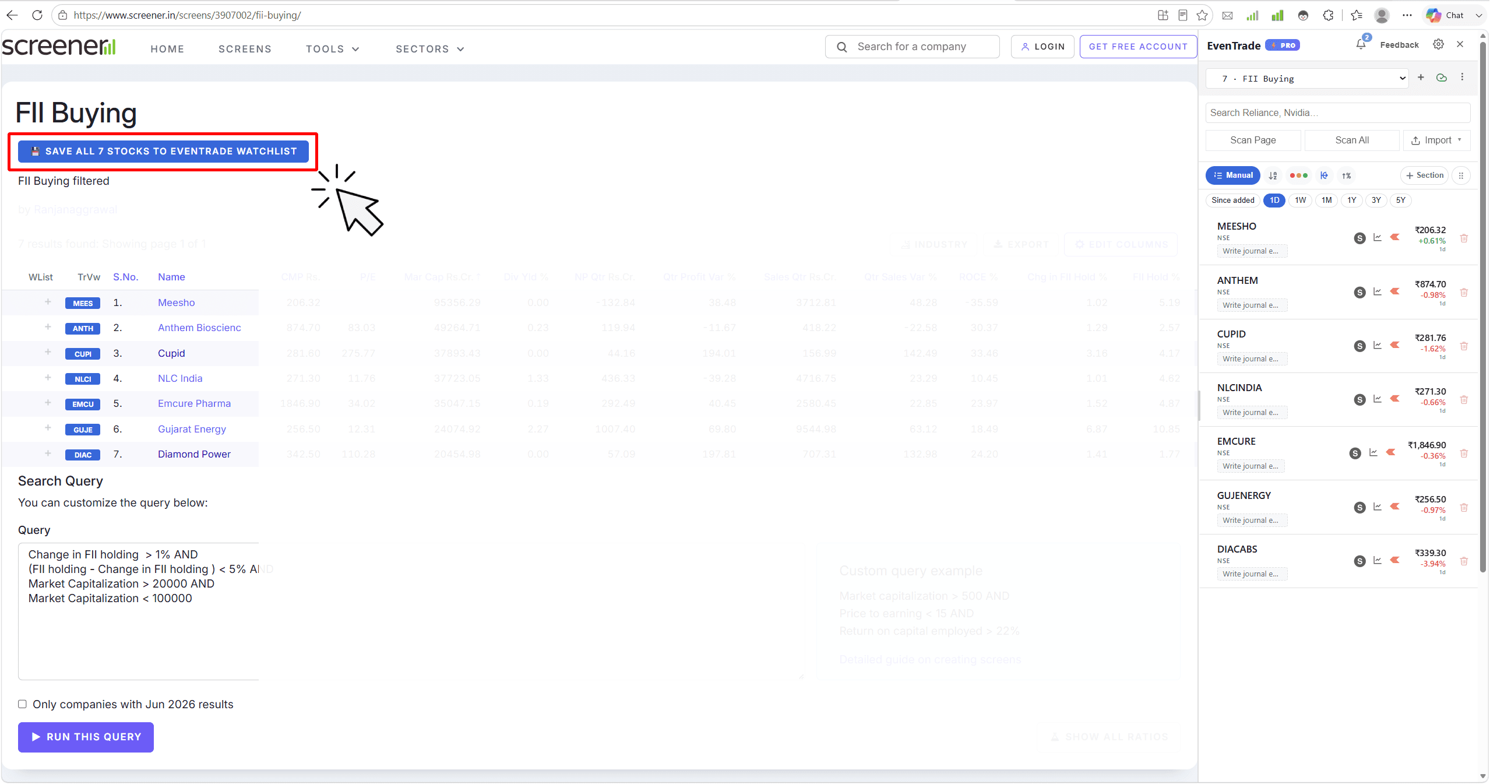Viewport: 1490px width, 784px height.
Task: Sort watchlist alphabetically A to Z
Action: click(x=1273, y=175)
